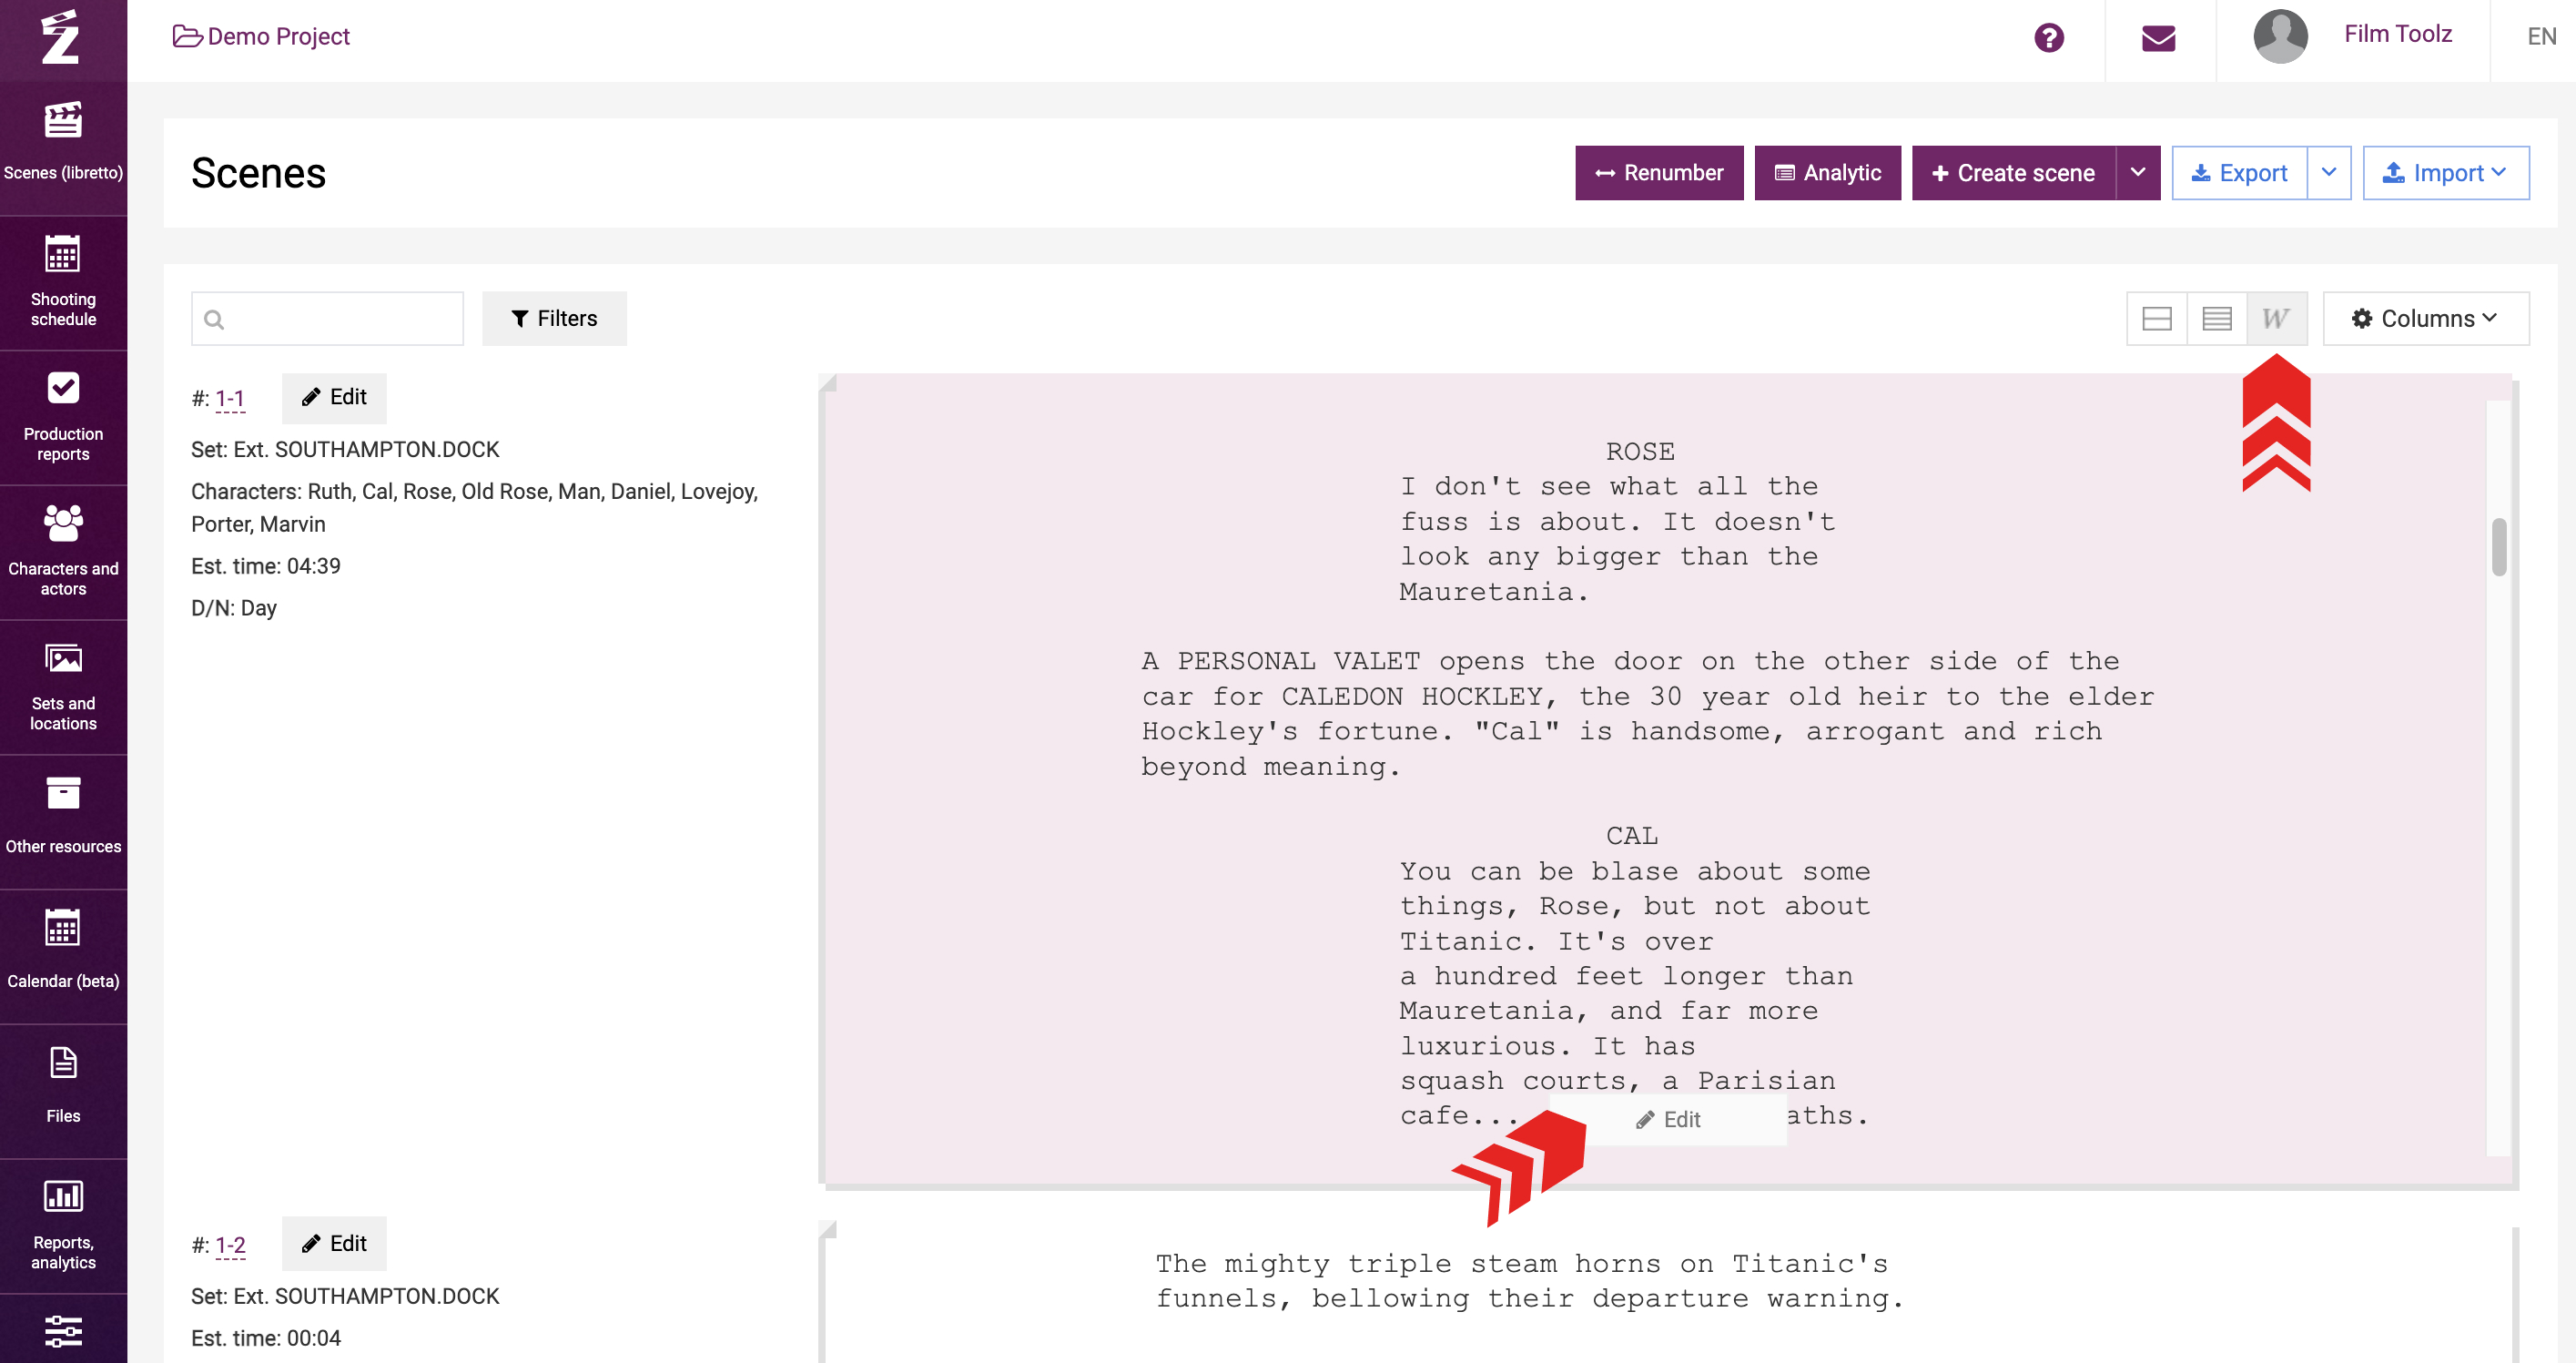Open Other resources in the sidebar
2576x1363 pixels.
point(63,822)
